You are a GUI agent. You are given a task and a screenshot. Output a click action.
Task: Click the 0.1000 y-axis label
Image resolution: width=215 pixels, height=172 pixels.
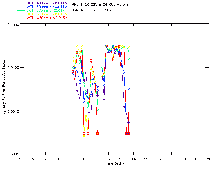13,25
